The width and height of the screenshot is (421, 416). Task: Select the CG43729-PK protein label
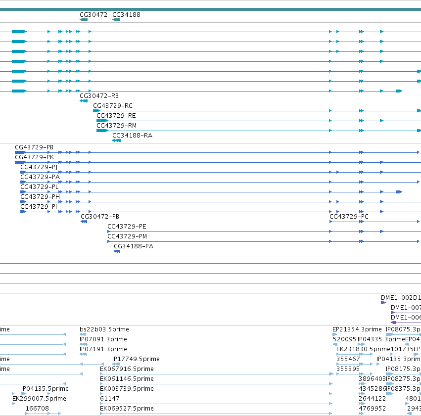[34, 157]
